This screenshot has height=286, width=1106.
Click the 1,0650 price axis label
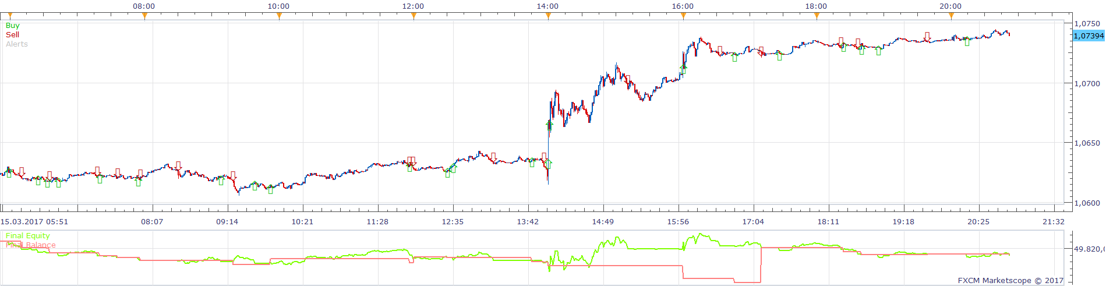[x=1087, y=143]
